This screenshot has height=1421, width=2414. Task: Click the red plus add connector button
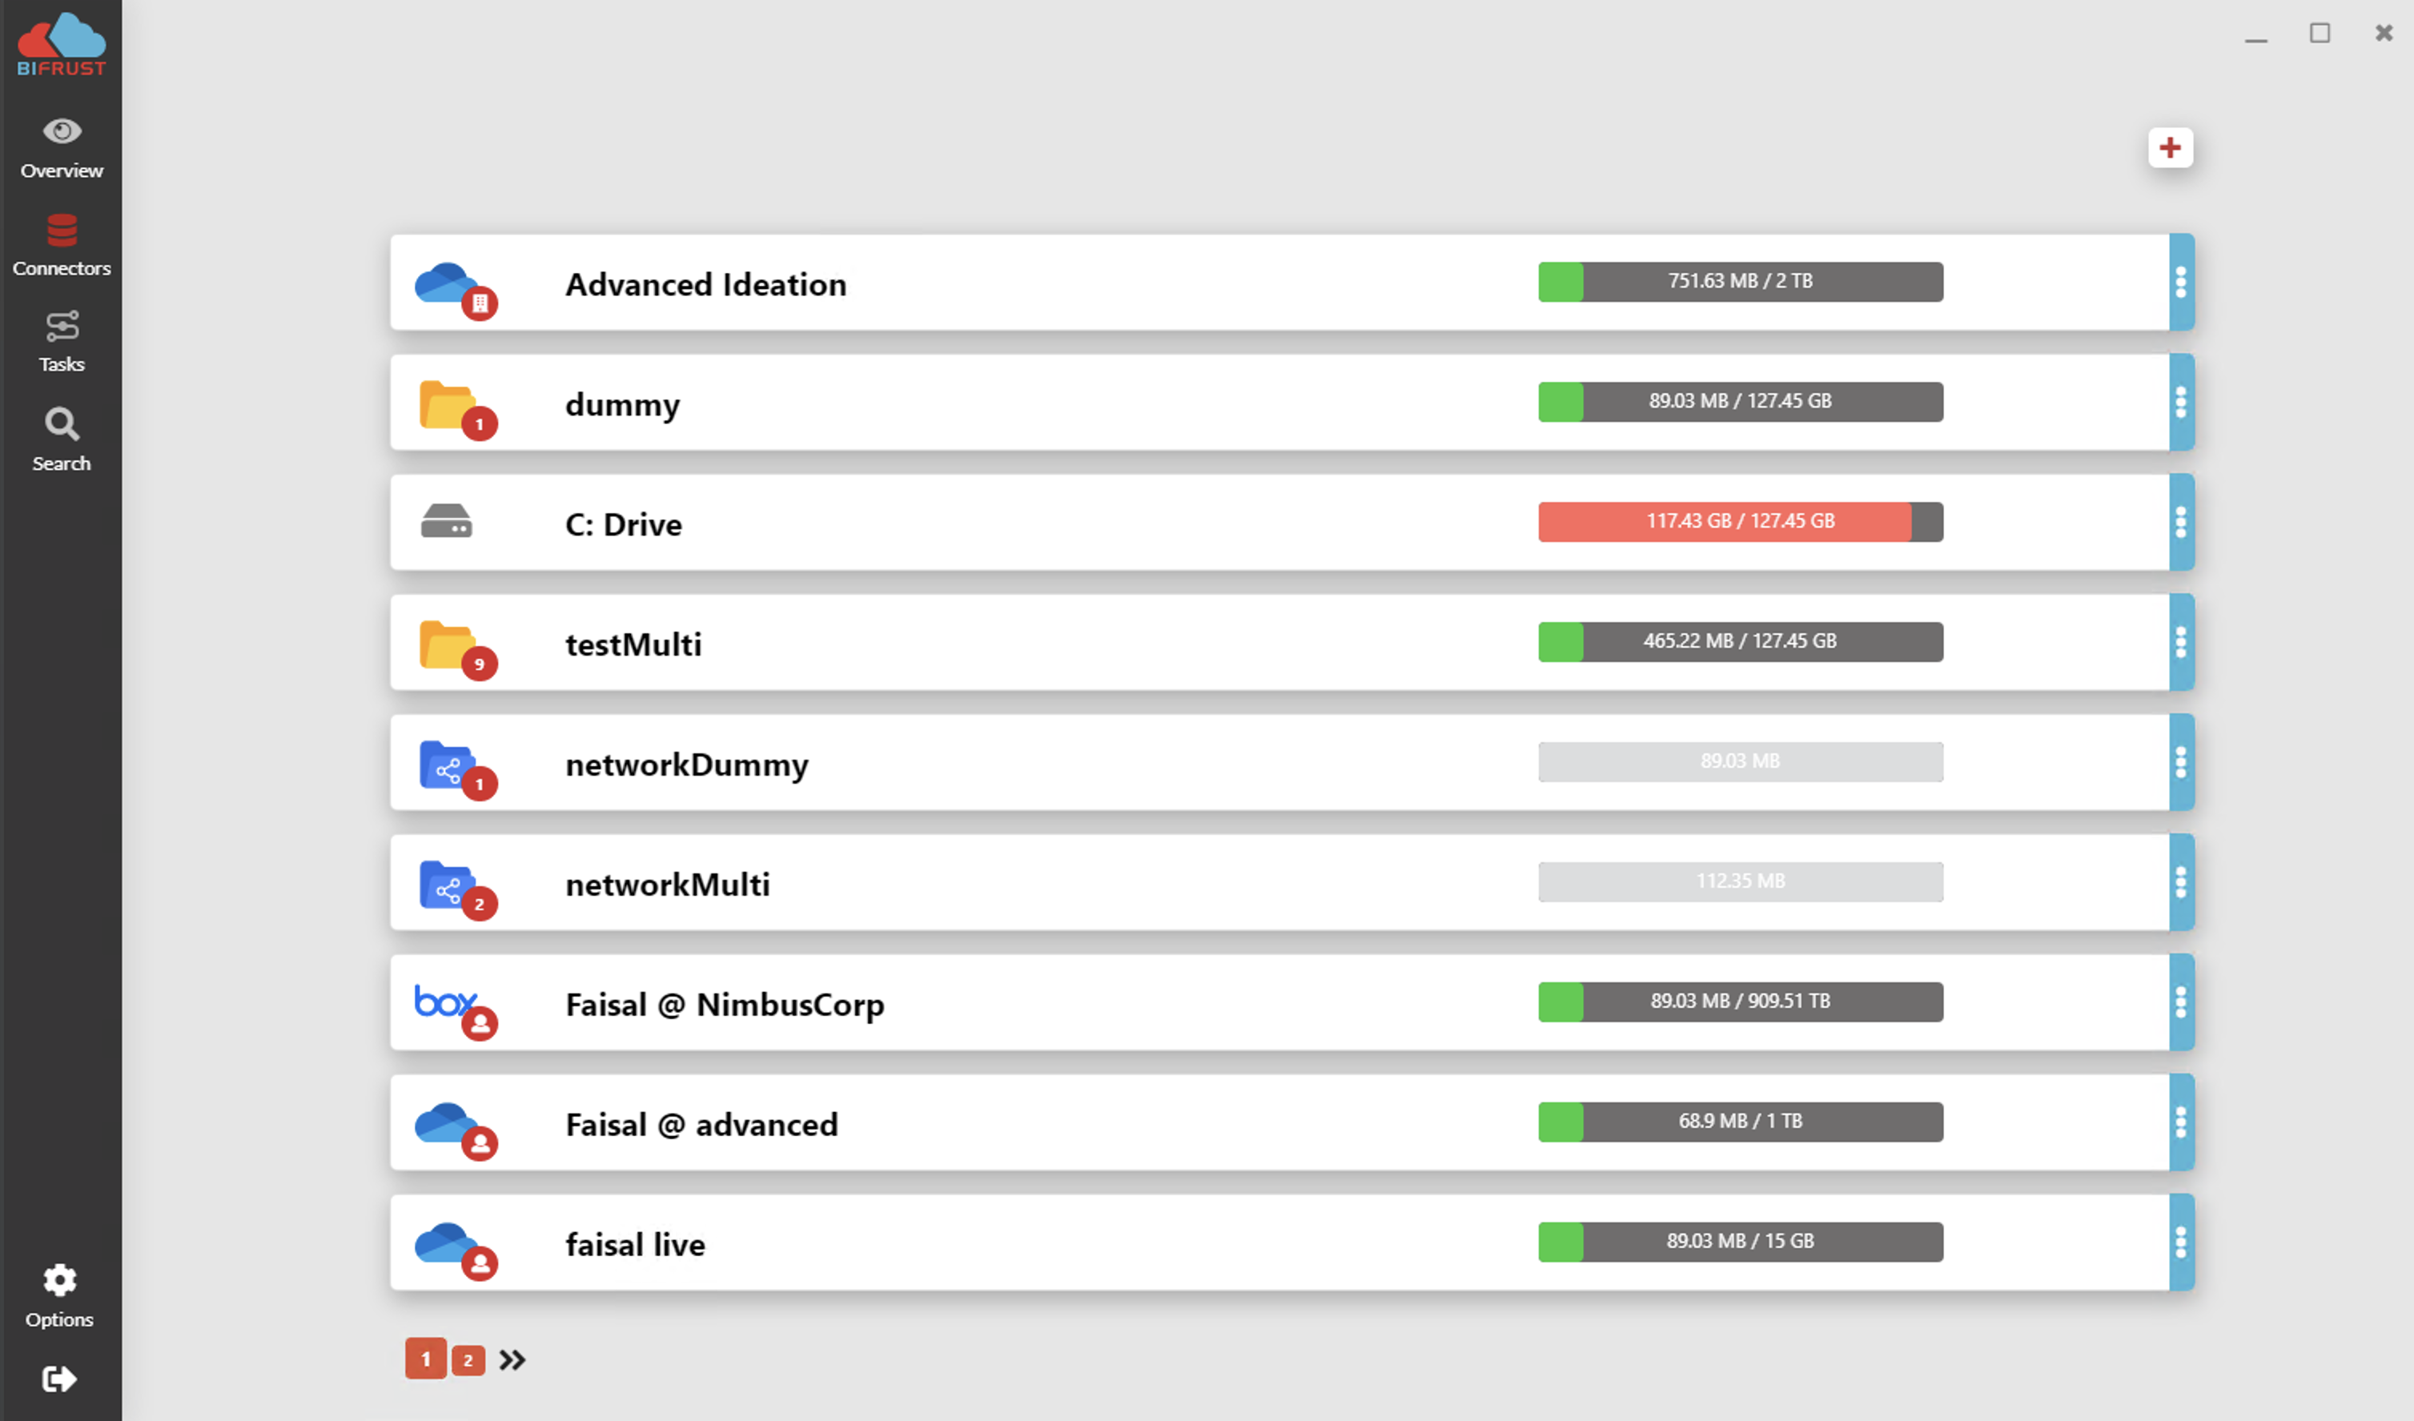[x=2170, y=147]
